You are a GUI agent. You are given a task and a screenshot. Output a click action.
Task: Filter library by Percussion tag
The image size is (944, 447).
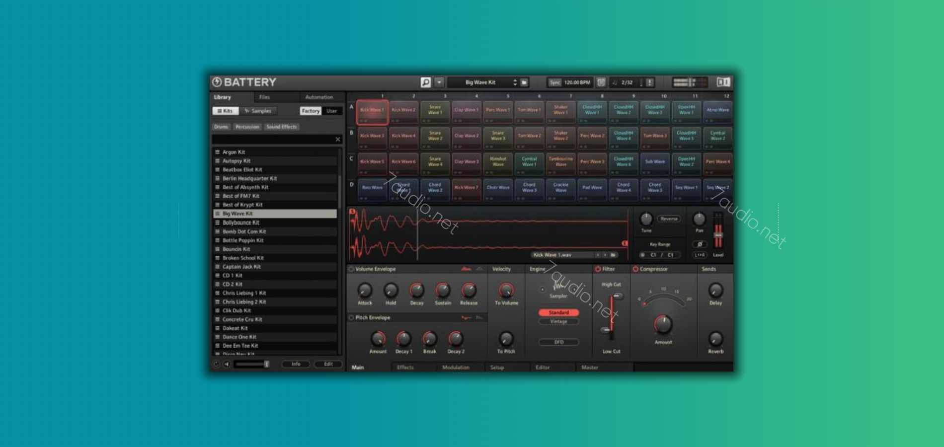[x=247, y=127]
